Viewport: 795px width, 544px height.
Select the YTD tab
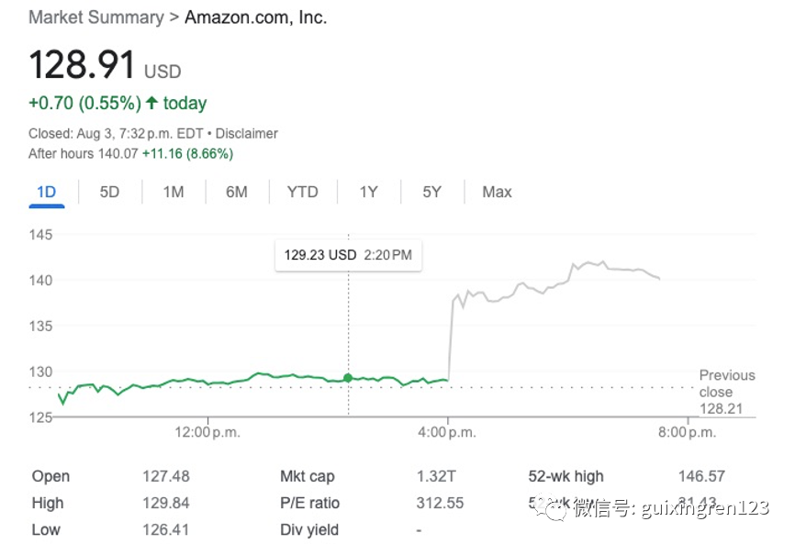302,192
